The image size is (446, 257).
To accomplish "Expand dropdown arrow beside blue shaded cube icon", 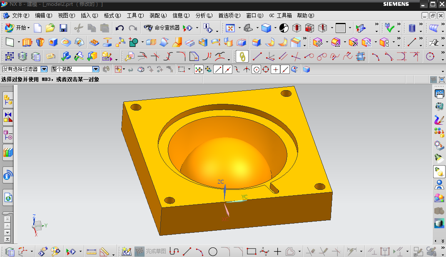I will pos(275,28).
